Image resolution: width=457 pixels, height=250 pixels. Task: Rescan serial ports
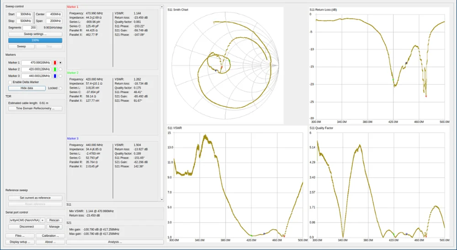(54, 220)
